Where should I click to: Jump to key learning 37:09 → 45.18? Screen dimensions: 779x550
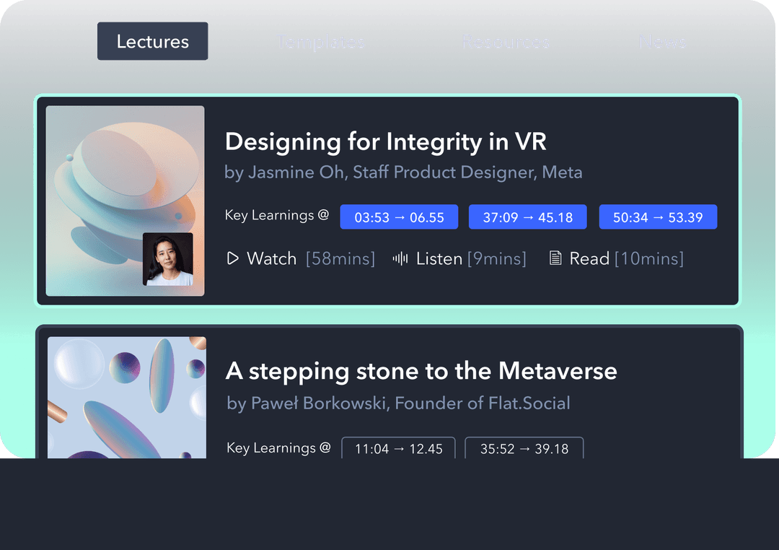pyautogui.click(x=527, y=217)
